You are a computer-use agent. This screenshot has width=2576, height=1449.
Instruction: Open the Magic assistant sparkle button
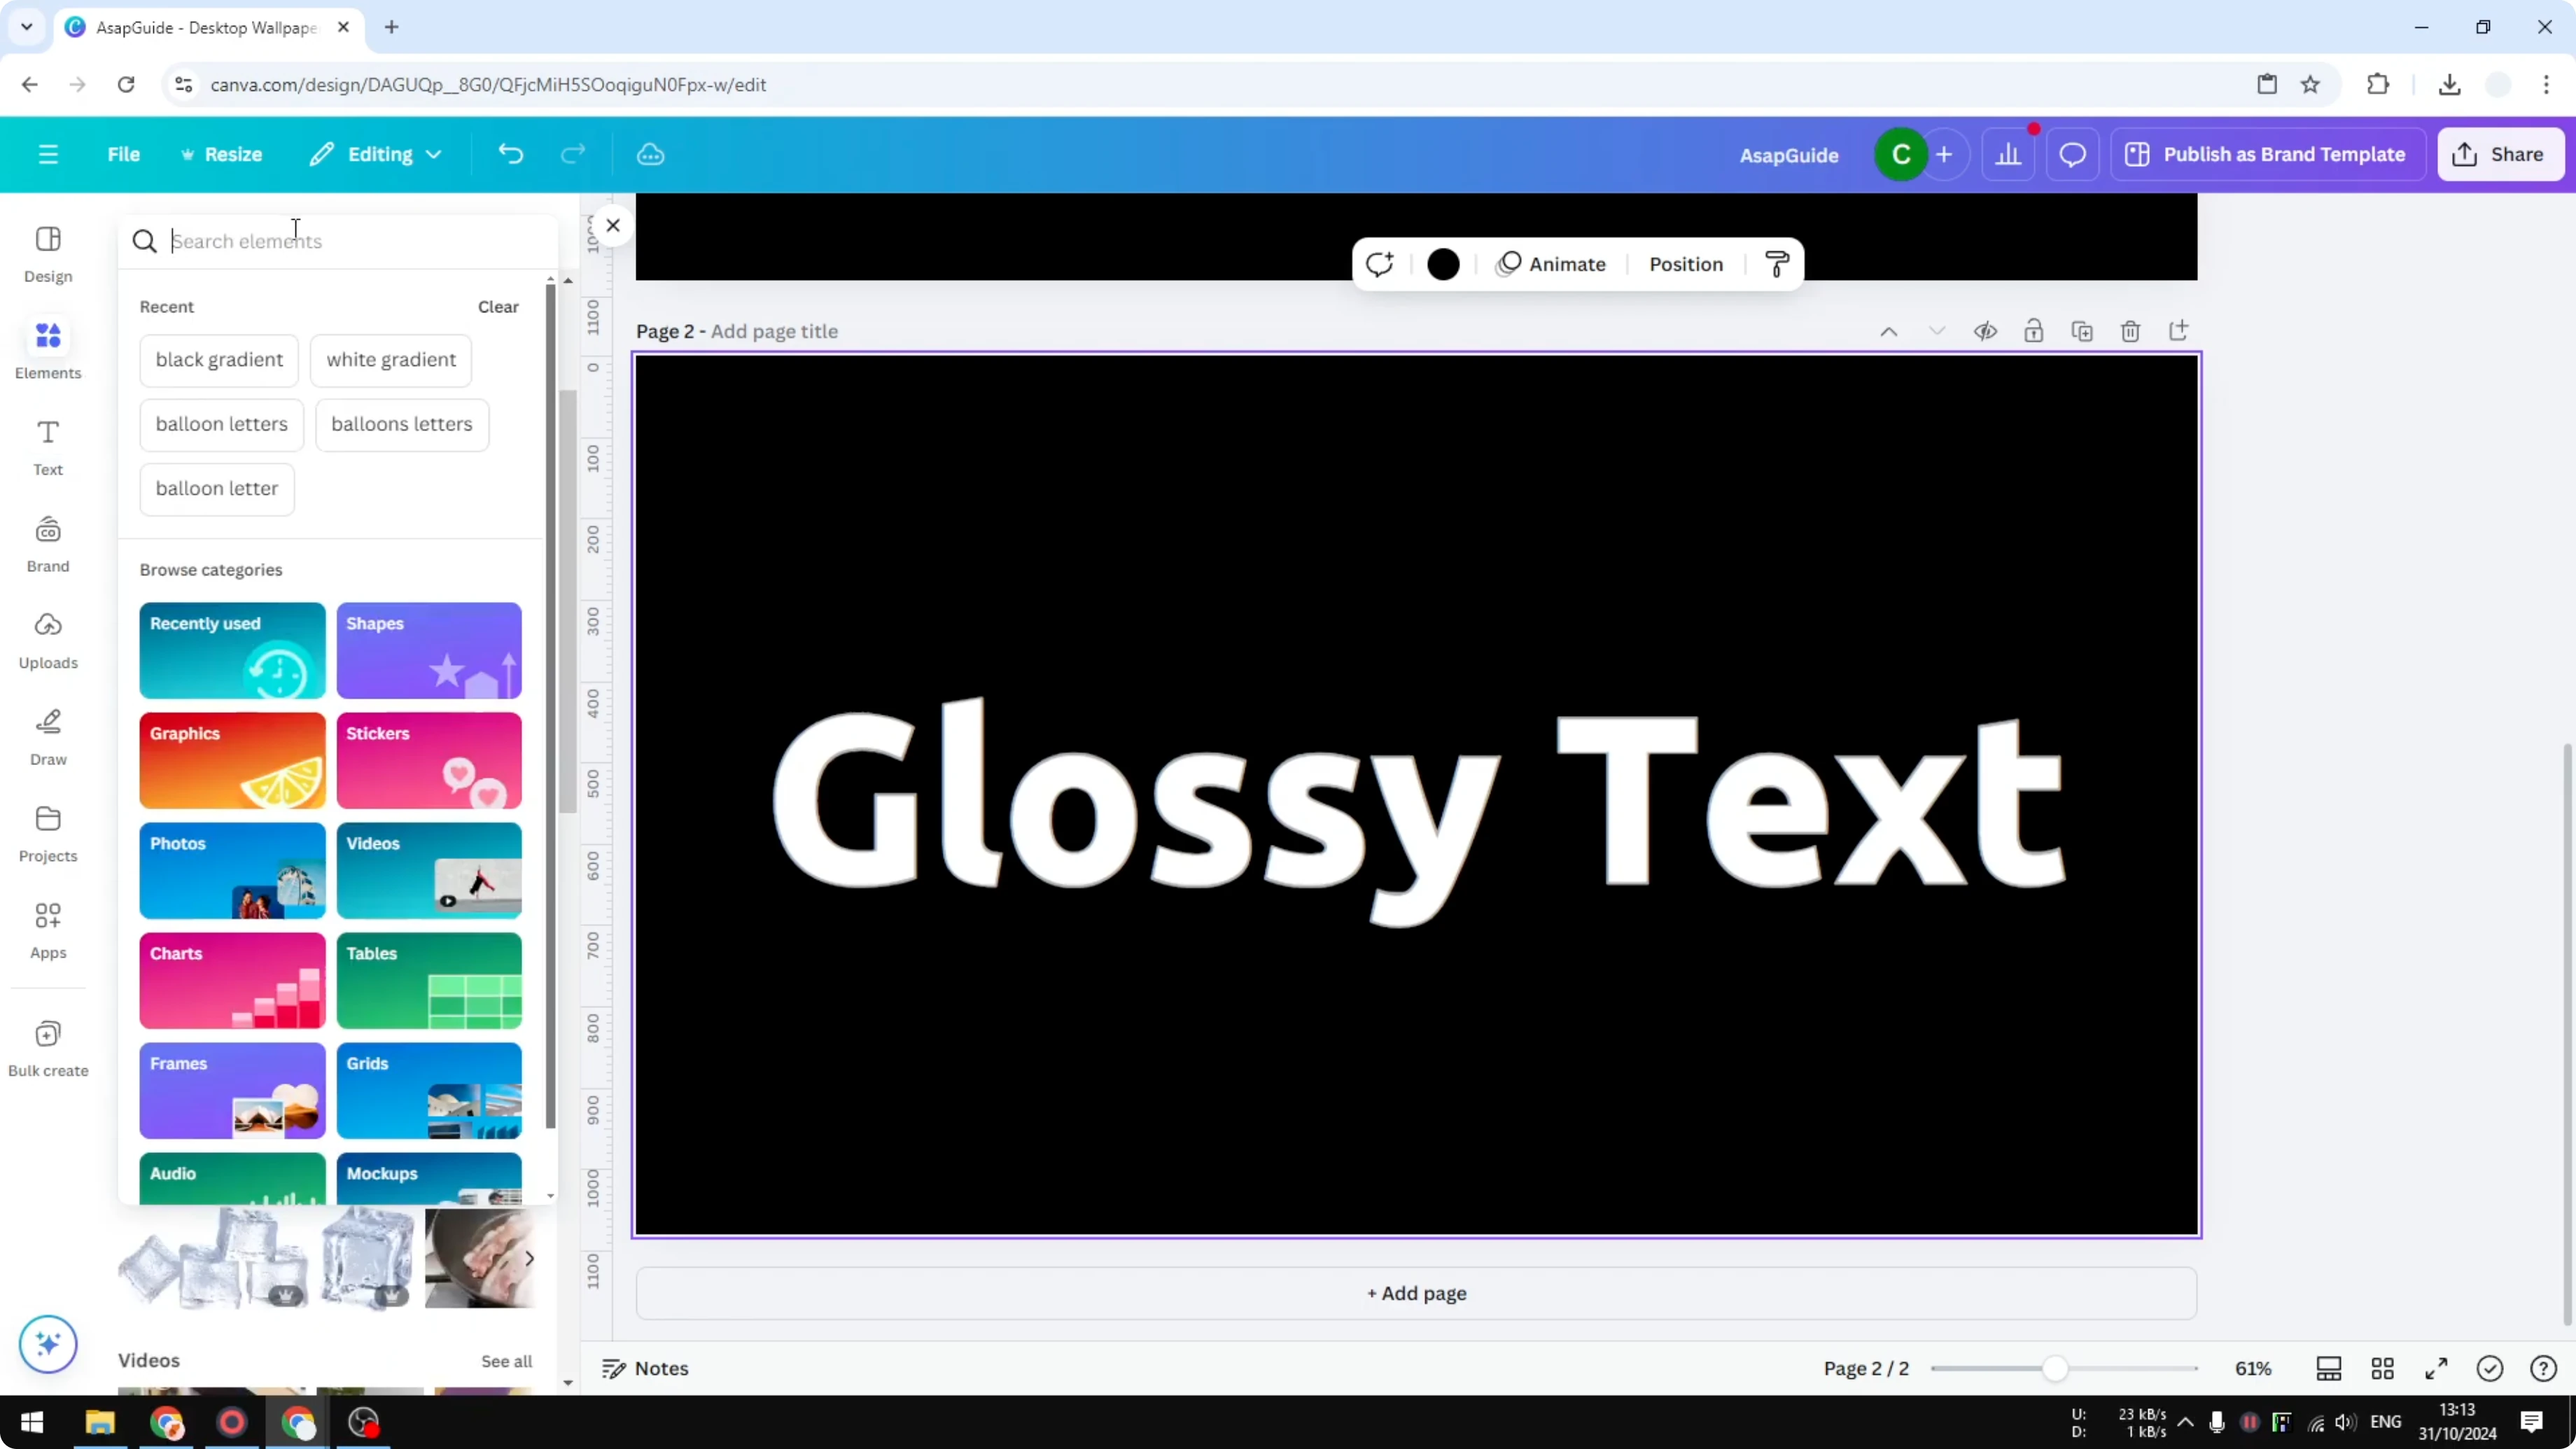pyautogui.click(x=47, y=1344)
